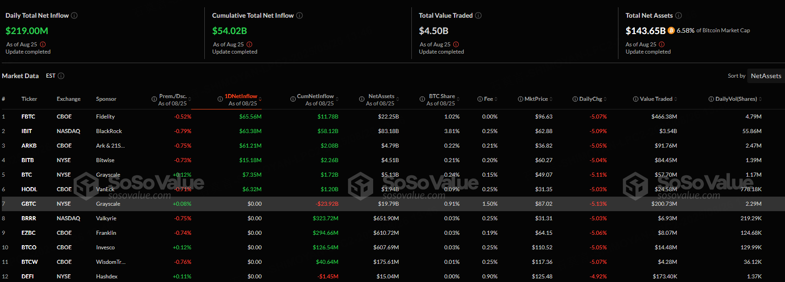
Task: Click info icon beside Prem./Dsc. column header
Action: [x=154, y=99]
